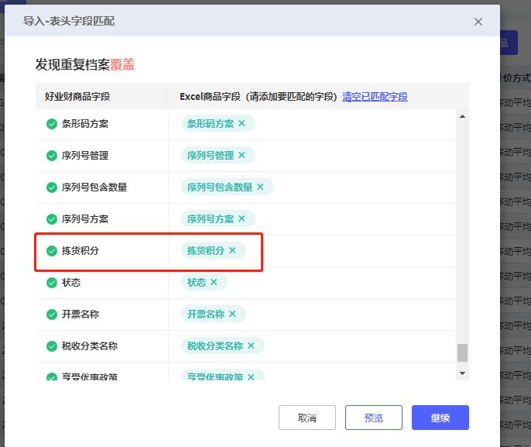Close the 导入-表头字段匹配 dialog
This screenshot has height=447, width=531.
478,22
